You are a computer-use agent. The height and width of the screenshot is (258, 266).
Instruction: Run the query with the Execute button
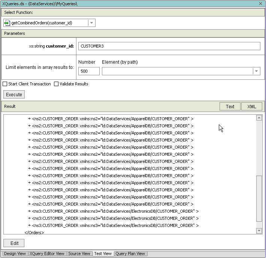coord(14,94)
